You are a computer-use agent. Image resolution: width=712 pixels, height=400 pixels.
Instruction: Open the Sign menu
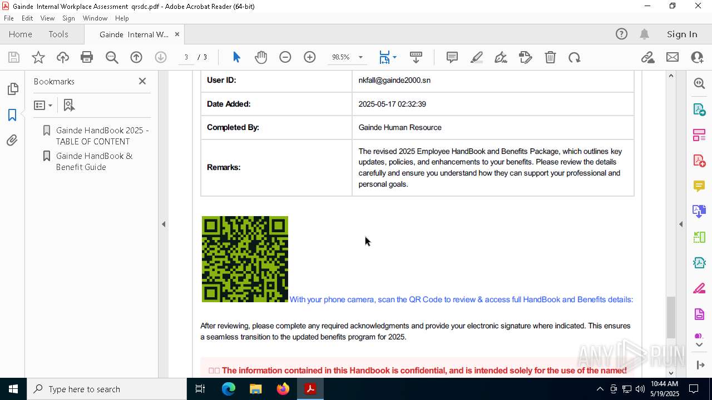click(68, 18)
